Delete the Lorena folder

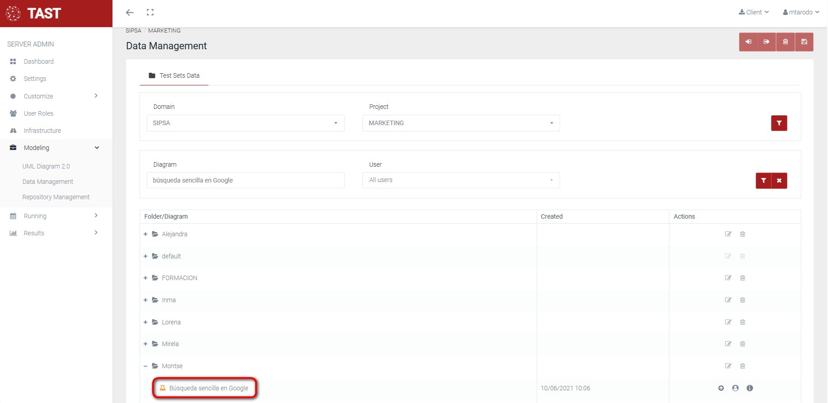743,322
